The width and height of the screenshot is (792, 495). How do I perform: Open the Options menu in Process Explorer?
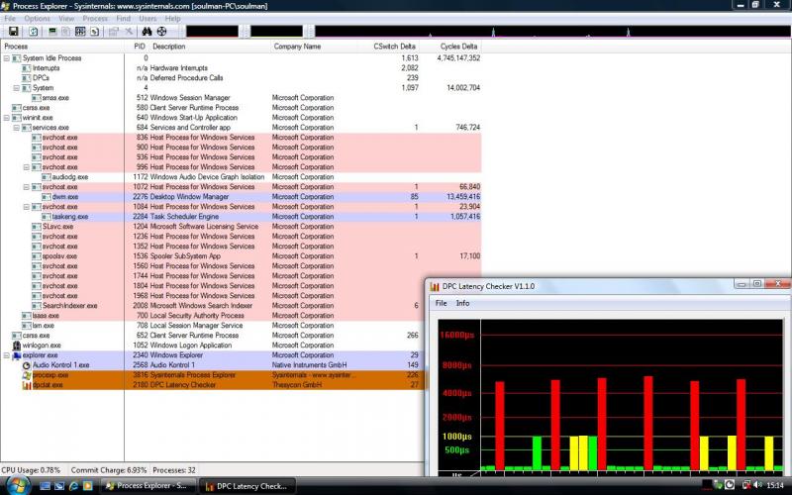click(37, 18)
